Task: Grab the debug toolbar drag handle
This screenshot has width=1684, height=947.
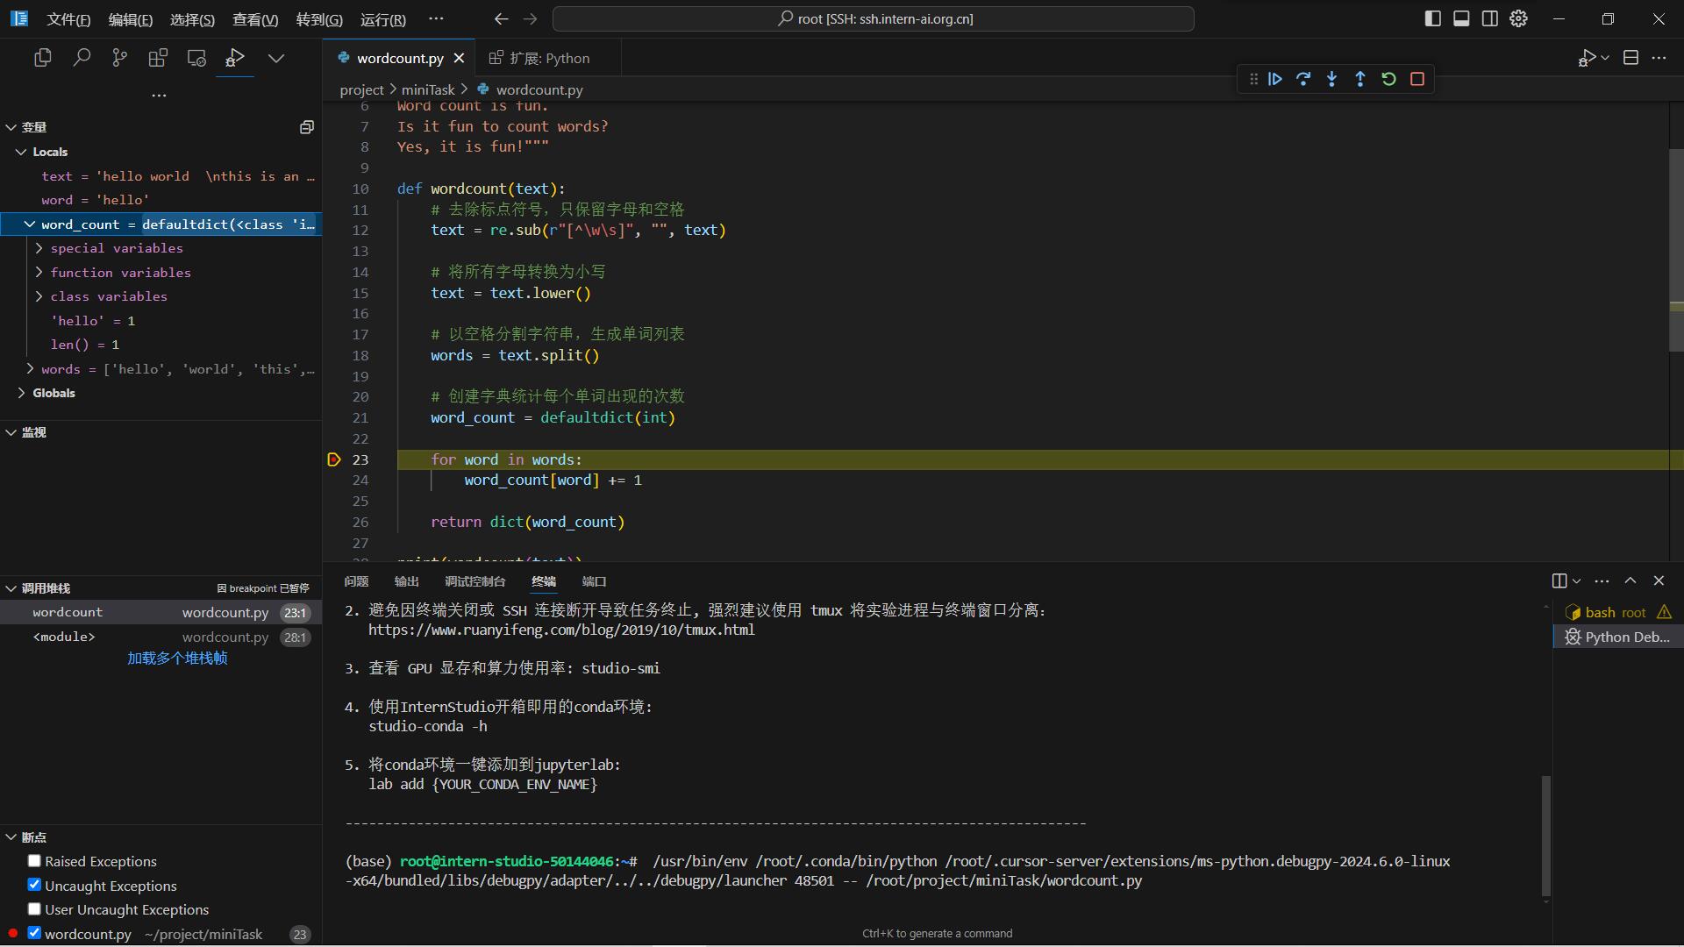Action: click(1253, 79)
